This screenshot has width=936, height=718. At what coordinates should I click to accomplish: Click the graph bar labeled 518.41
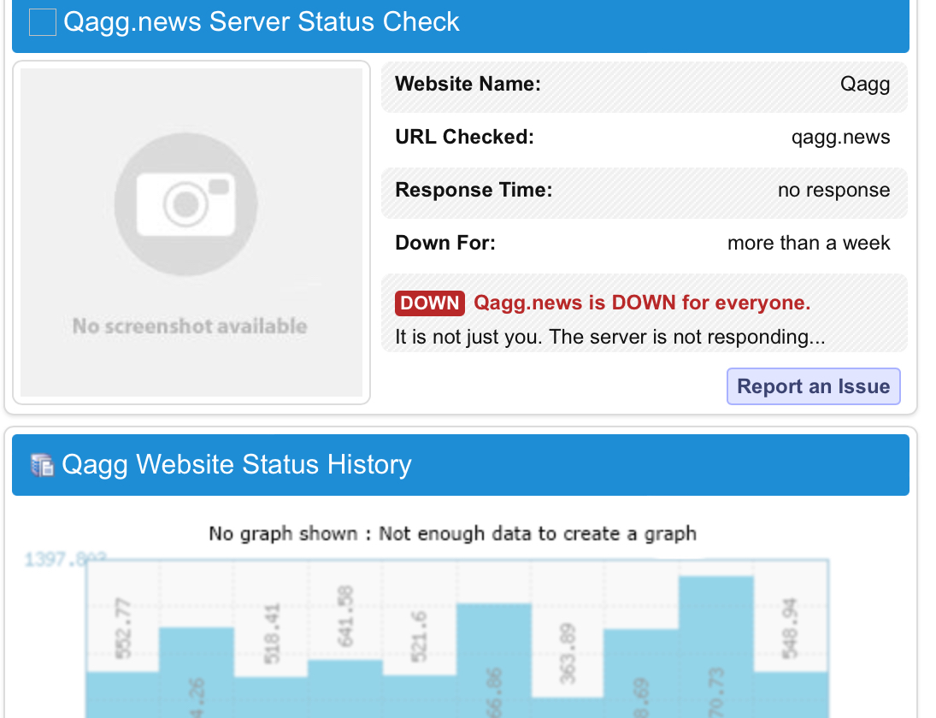271,697
